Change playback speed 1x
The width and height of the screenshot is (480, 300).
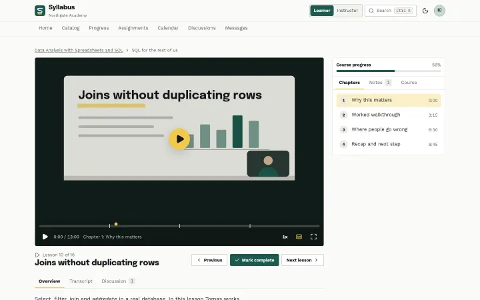[285, 237]
